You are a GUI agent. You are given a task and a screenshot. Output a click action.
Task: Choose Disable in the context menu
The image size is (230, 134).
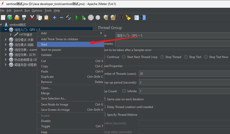tap(71, 121)
